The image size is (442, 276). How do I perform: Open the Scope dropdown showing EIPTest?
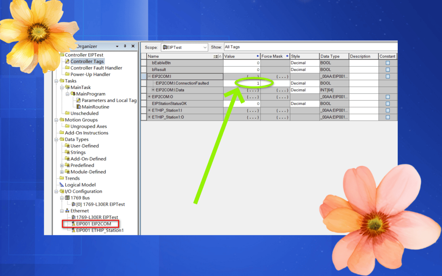click(x=205, y=47)
